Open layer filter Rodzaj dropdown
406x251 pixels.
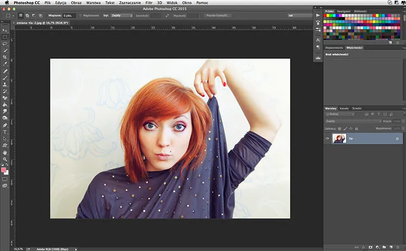tap(339, 114)
